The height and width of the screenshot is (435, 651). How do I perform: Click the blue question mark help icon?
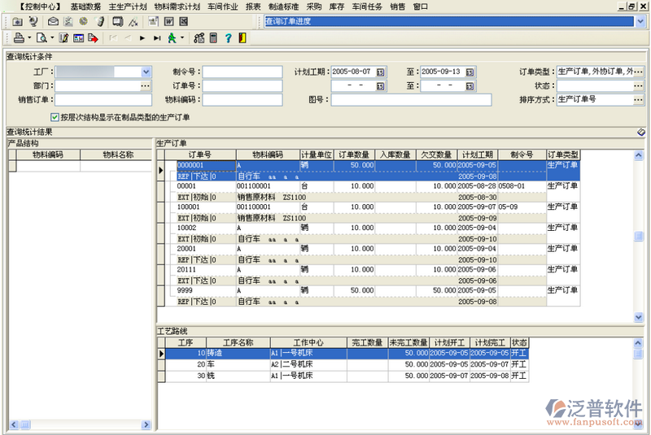point(227,37)
